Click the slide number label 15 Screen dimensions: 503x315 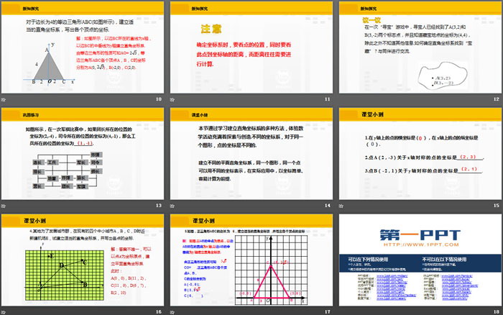tap(497, 206)
